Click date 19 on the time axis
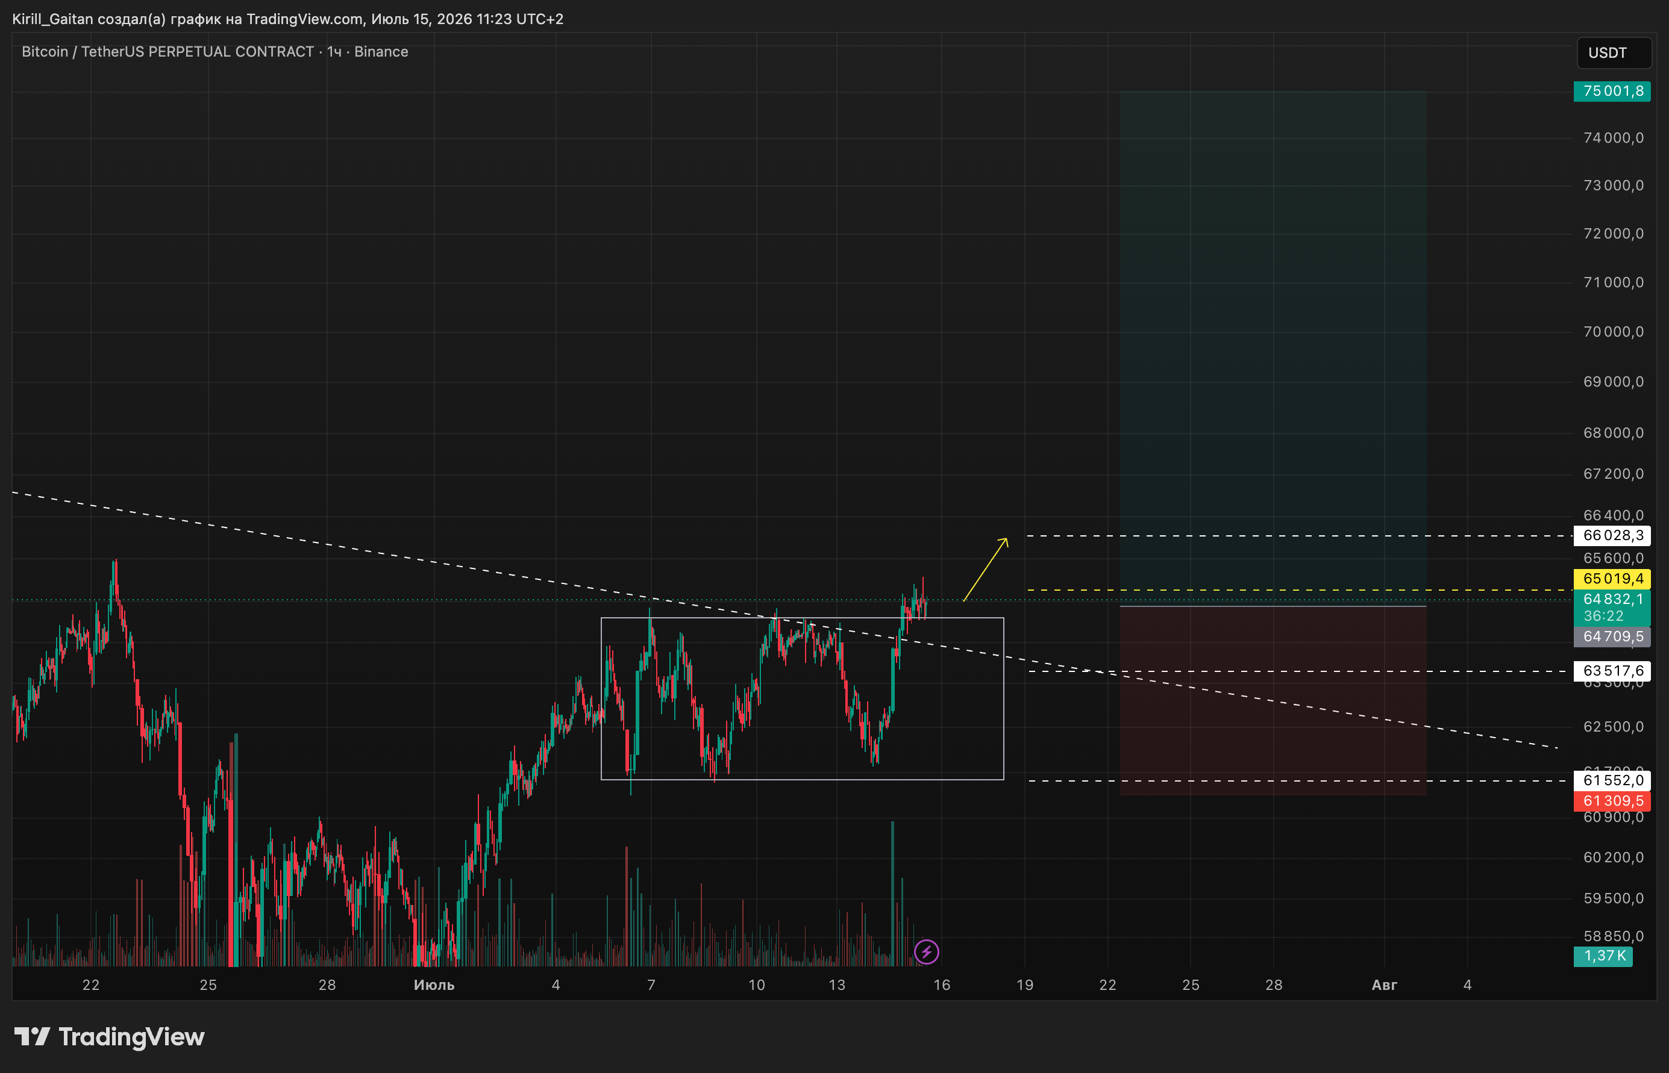This screenshot has height=1073, width=1669. click(x=1025, y=985)
